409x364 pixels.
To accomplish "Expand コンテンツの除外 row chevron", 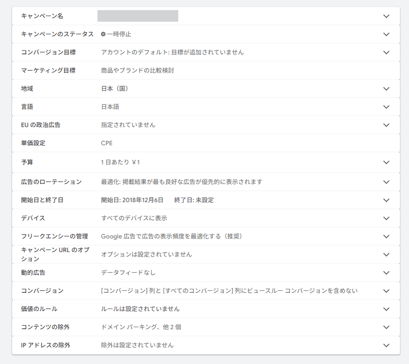I will tap(386, 327).
